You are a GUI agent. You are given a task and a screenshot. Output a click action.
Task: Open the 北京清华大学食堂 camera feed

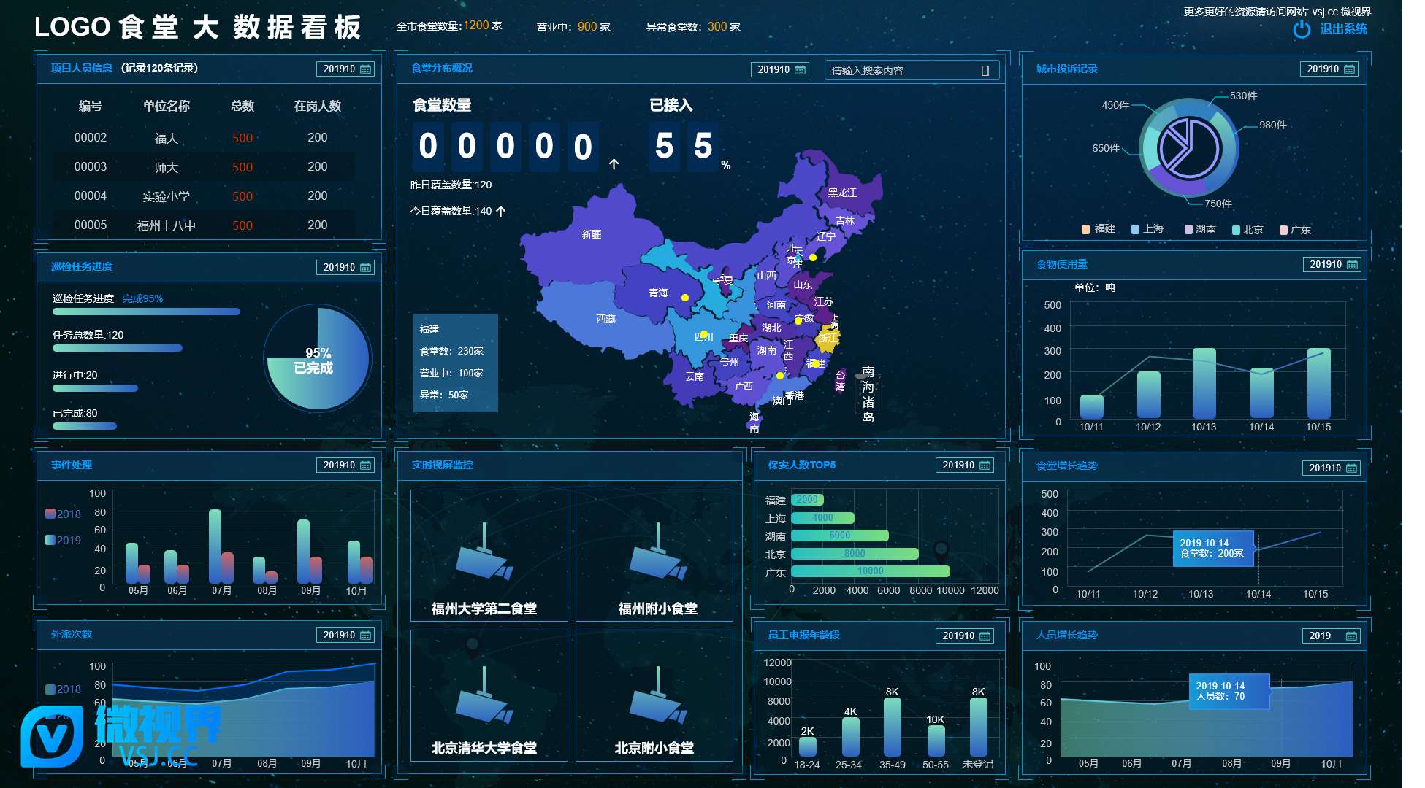[x=489, y=696]
